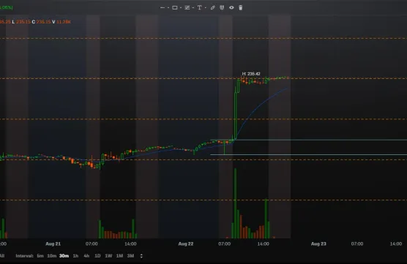Click the Aug 23 date label
Screen dimensions: 407x264
tap(318, 244)
